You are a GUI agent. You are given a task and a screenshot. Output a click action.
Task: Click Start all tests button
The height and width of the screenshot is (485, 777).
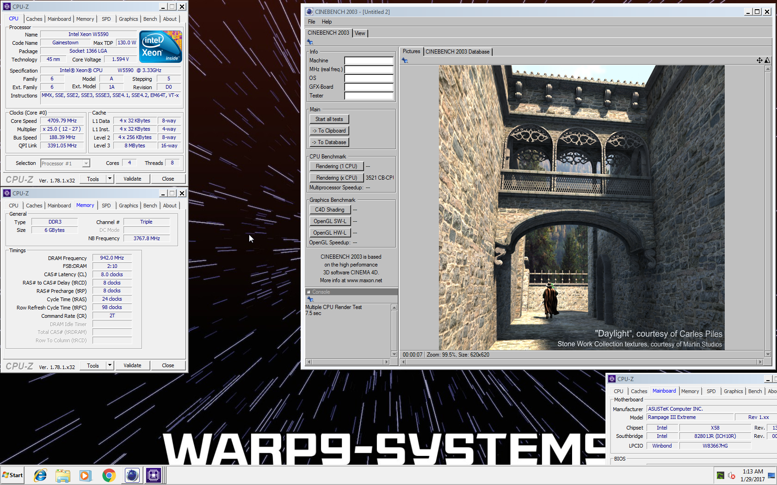tap(329, 119)
